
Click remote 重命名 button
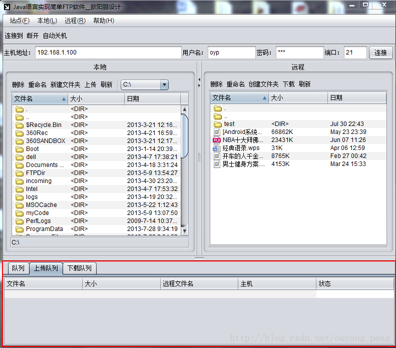(x=235, y=84)
